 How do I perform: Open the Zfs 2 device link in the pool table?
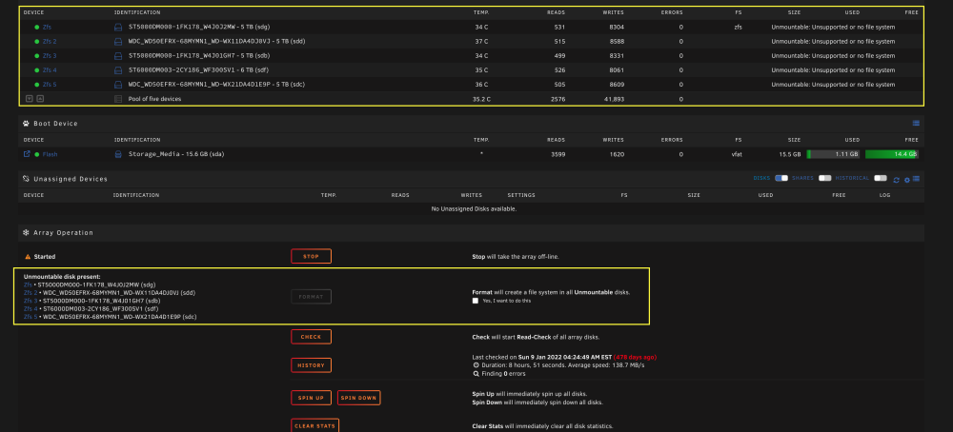click(x=50, y=41)
